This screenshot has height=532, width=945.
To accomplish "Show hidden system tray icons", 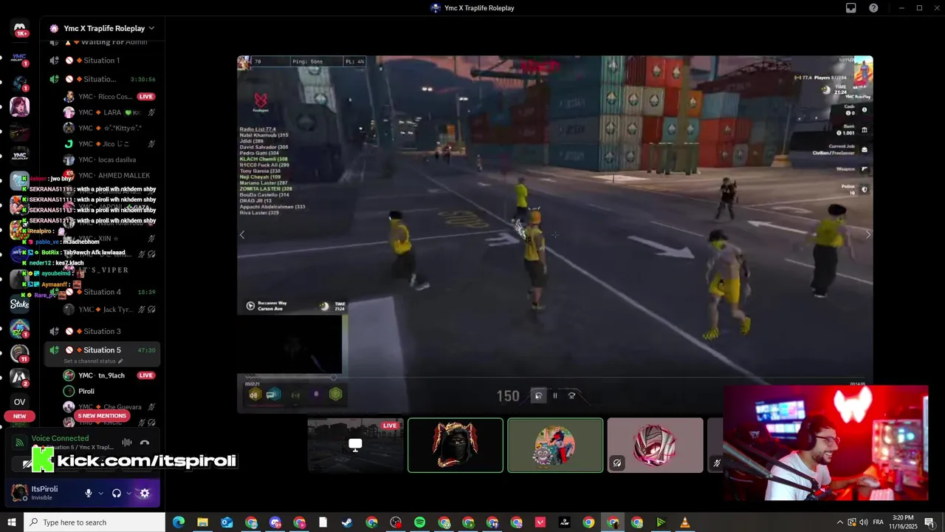I will coord(839,522).
